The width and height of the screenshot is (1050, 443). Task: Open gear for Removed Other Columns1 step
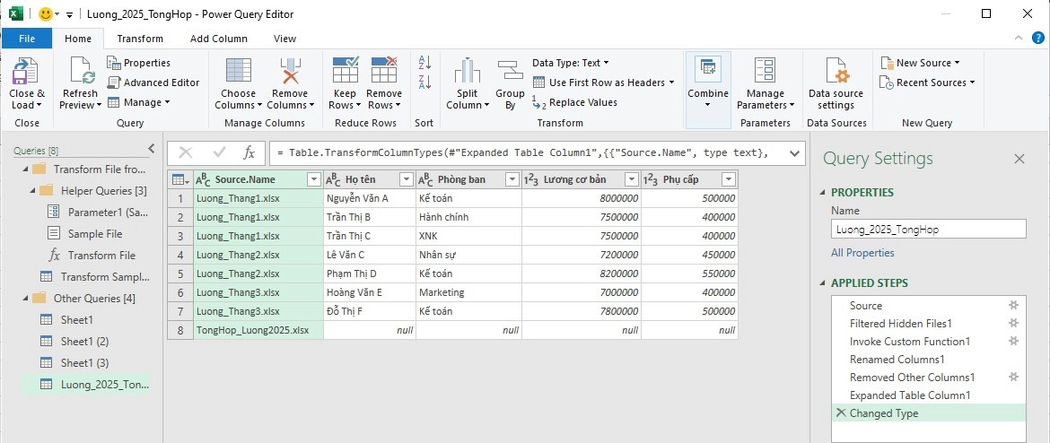click(1013, 377)
